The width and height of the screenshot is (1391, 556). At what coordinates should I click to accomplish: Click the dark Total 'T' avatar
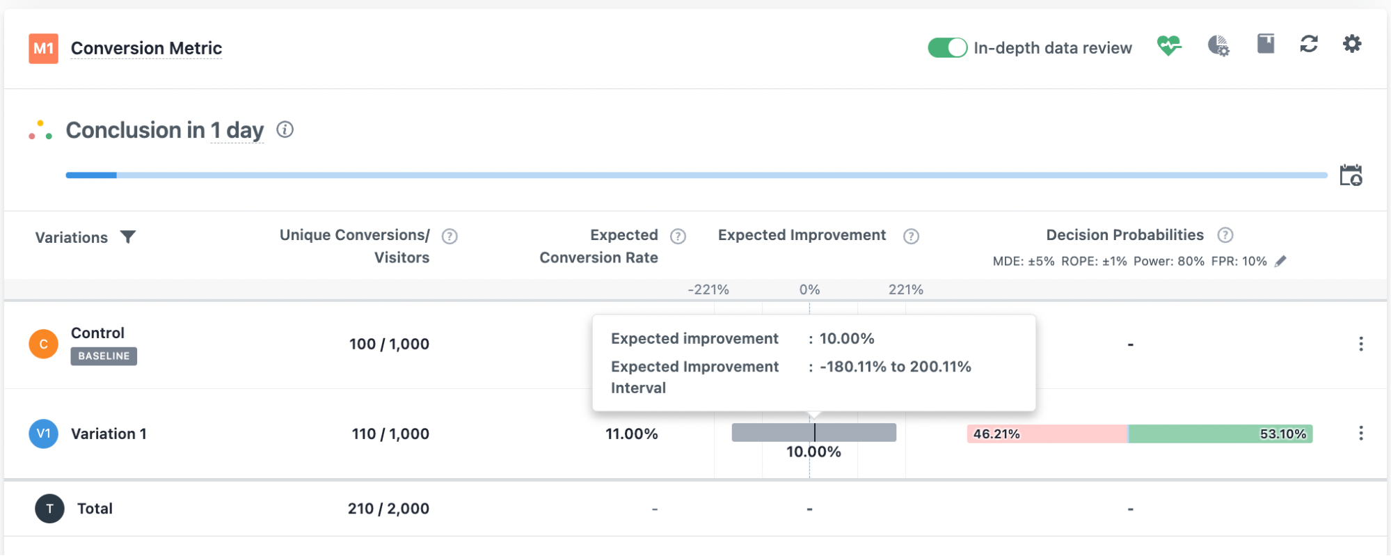tap(49, 509)
